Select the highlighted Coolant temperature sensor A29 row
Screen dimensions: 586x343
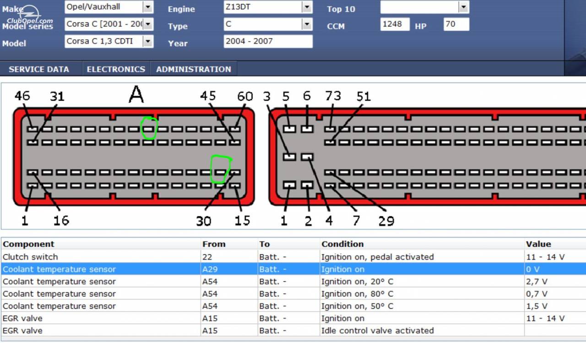coord(293,269)
